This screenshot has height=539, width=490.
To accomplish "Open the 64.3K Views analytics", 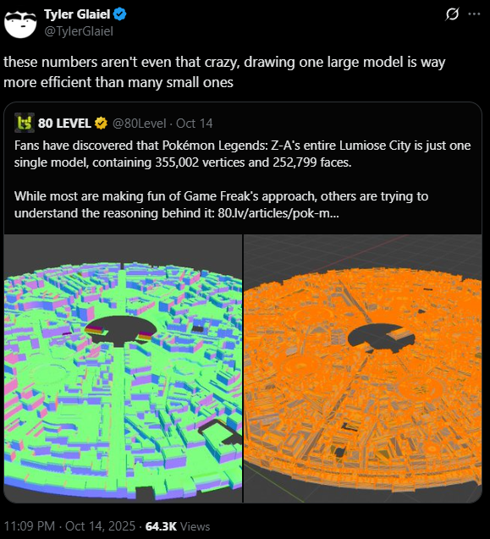I will click(178, 526).
